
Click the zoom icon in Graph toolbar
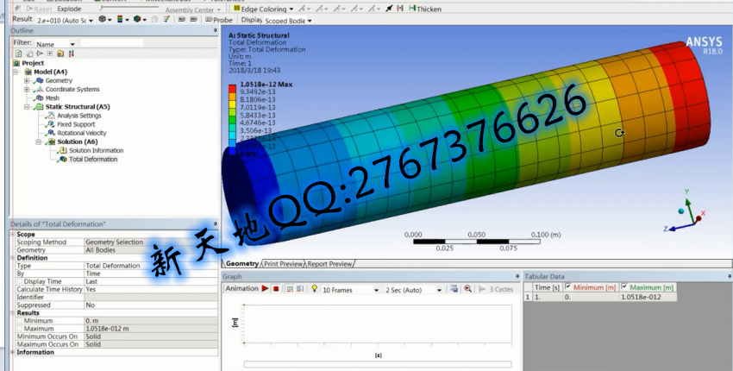(x=467, y=289)
